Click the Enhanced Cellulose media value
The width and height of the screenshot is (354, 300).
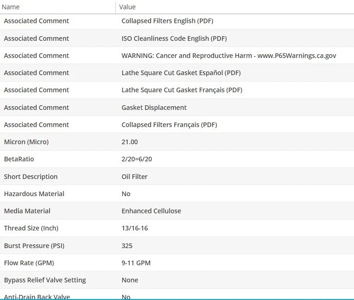click(x=151, y=211)
